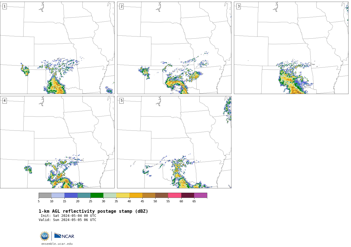The image size is (351, 247).
Task: Click the title '1-km AGL reflectivity postage stamp (dBZ)'
Action: 93,211
